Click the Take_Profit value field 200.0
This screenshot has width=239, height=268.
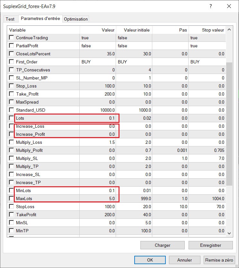(98, 94)
